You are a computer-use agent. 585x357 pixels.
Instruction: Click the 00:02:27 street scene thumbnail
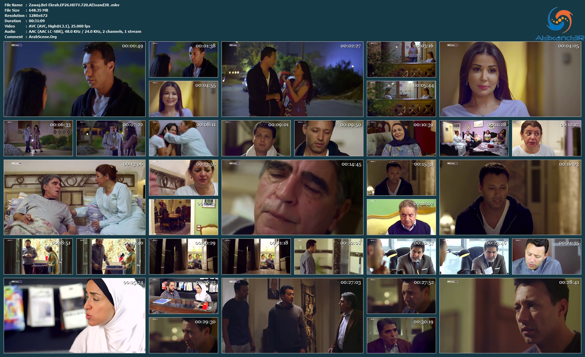tap(292, 79)
